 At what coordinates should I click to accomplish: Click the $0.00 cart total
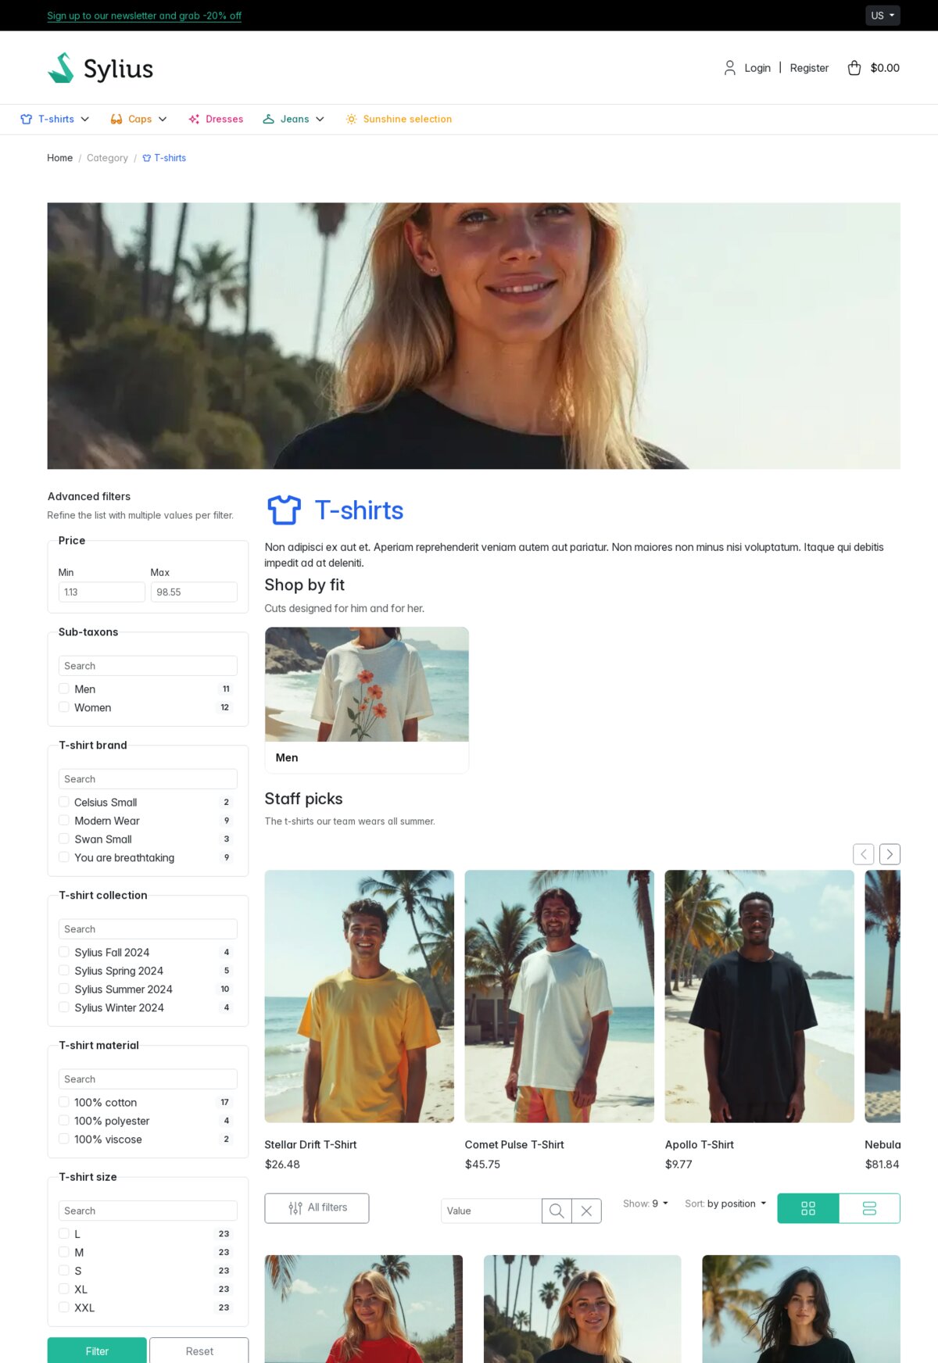pos(885,68)
